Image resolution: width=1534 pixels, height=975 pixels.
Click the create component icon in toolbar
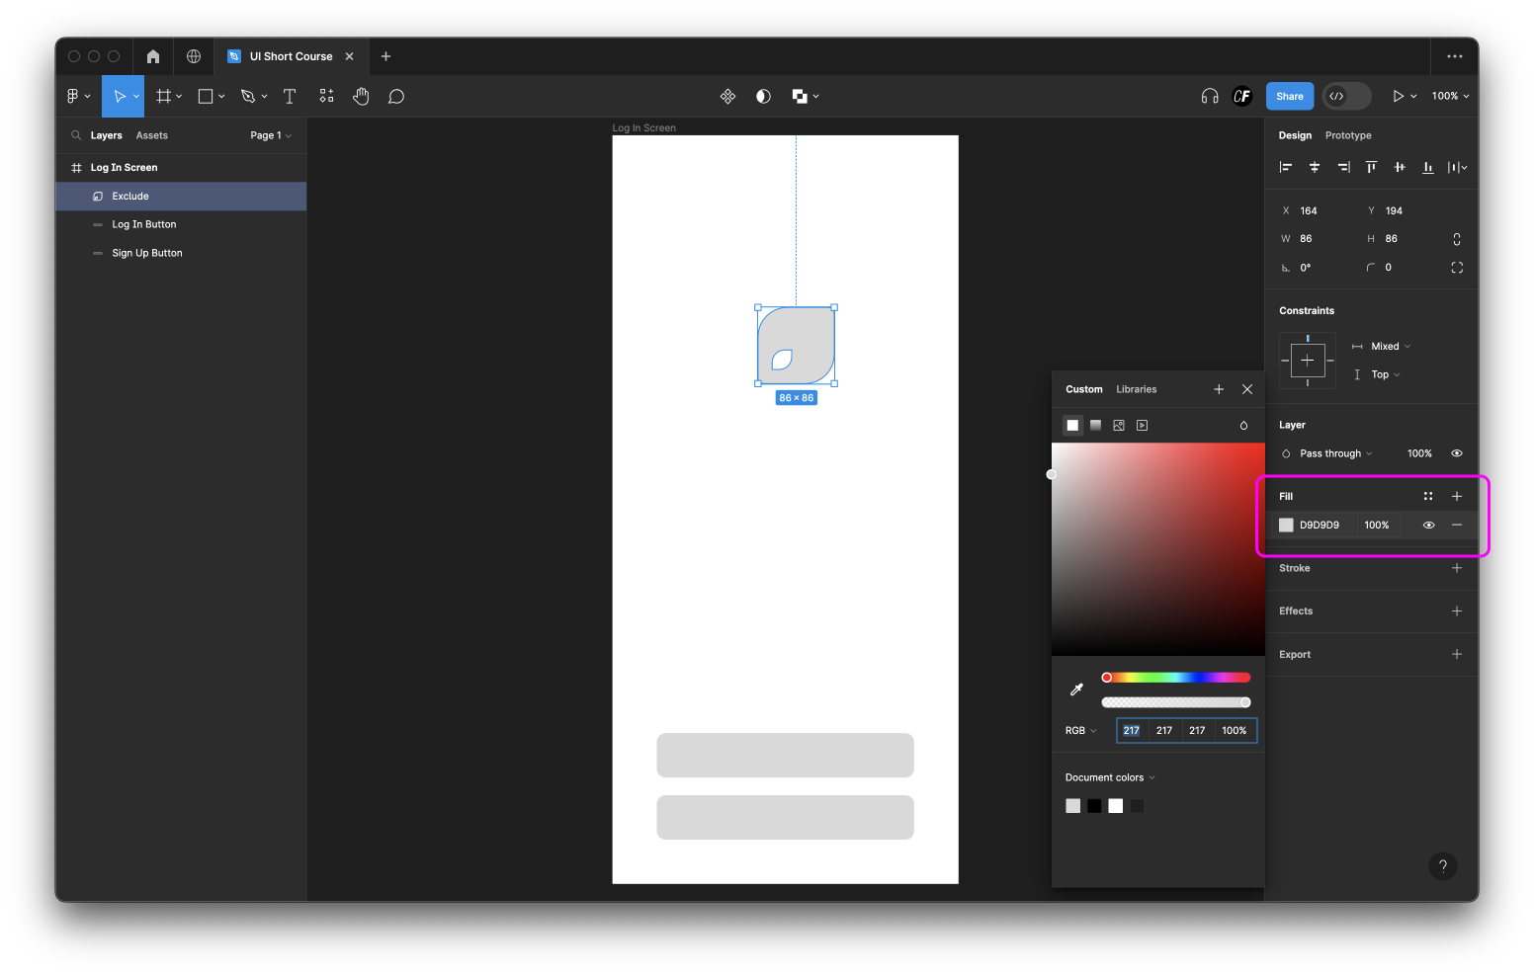tap(727, 96)
